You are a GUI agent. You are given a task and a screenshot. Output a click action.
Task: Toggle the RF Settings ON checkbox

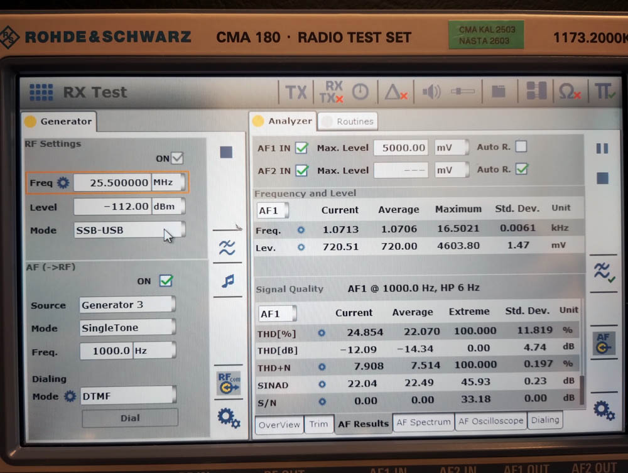click(178, 158)
